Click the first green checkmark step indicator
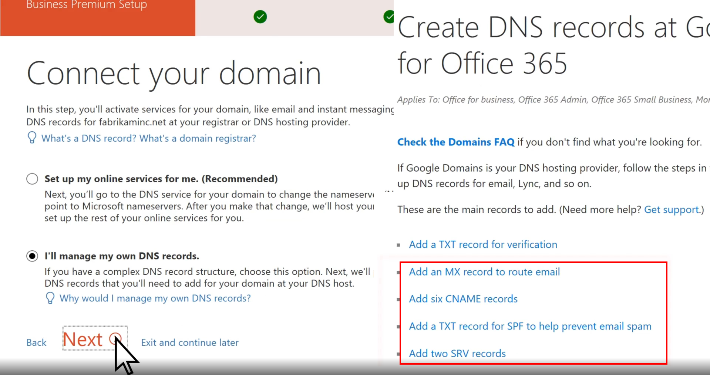710x375 pixels. [260, 17]
